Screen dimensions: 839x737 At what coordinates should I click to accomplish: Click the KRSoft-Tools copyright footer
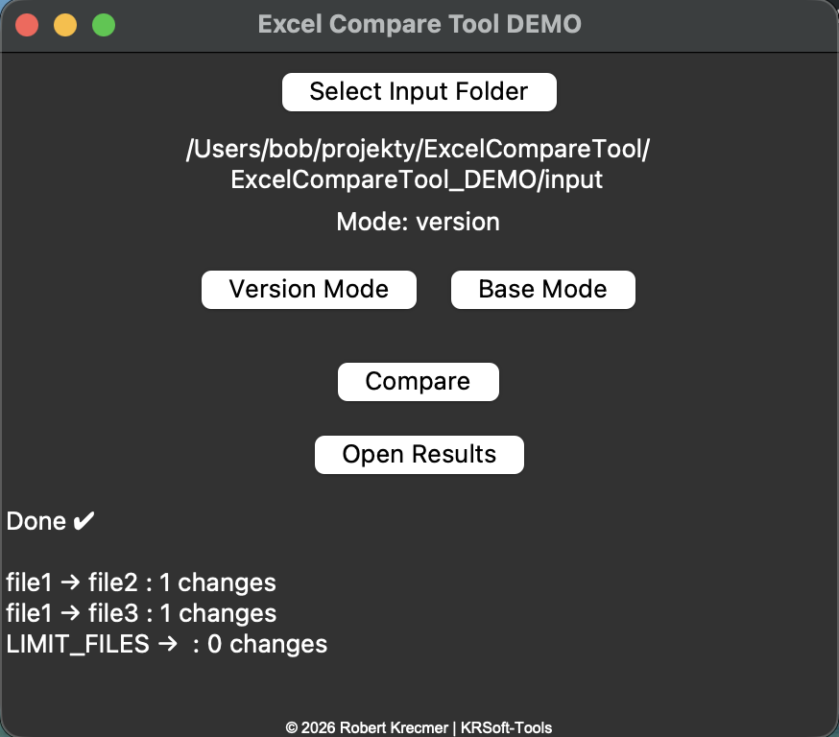pos(419,725)
